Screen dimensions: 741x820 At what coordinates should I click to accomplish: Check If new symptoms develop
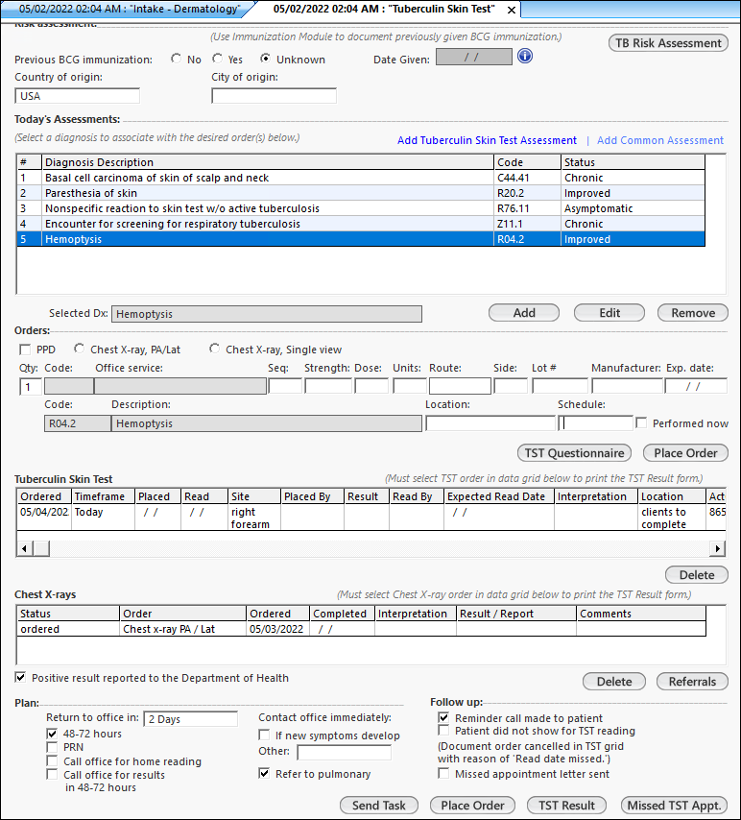pos(264,735)
